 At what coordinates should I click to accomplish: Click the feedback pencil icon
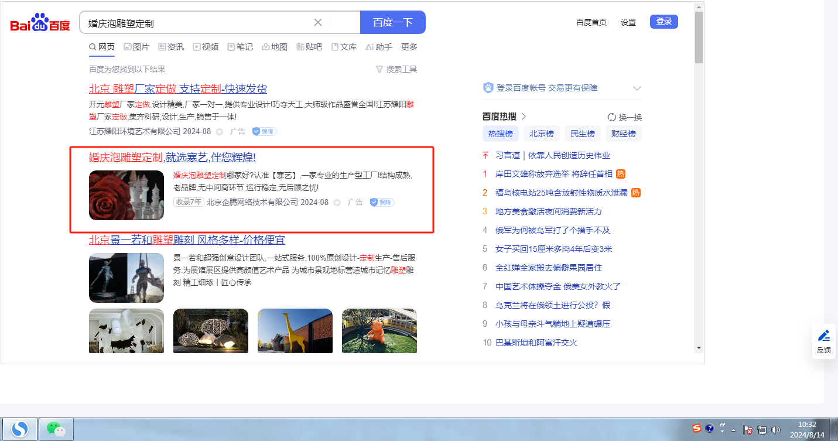click(824, 336)
